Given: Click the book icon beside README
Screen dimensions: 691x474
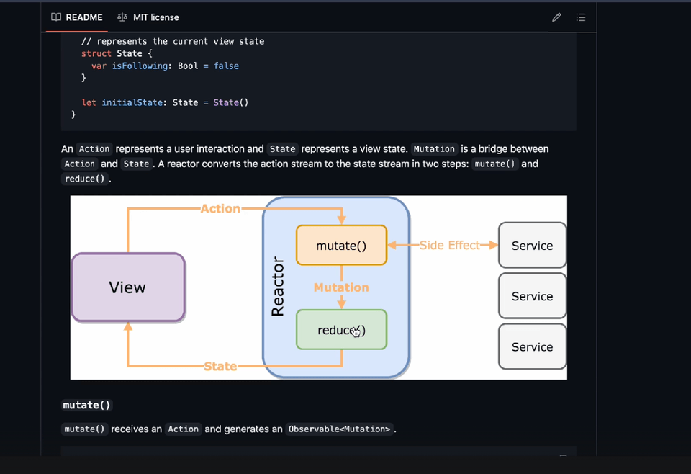Looking at the screenshot, I should pyautogui.click(x=56, y=17).
